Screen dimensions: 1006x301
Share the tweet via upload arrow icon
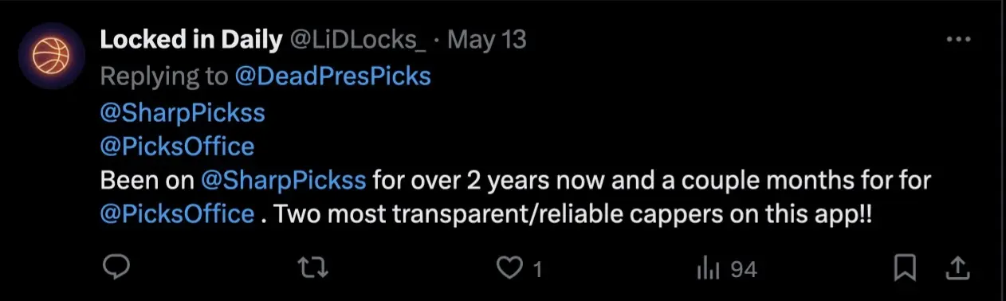coord(959,269)
